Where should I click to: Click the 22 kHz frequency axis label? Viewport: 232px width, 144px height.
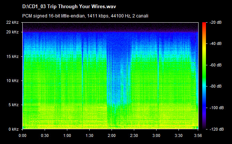pyautogui.click(x=12, y=22)
